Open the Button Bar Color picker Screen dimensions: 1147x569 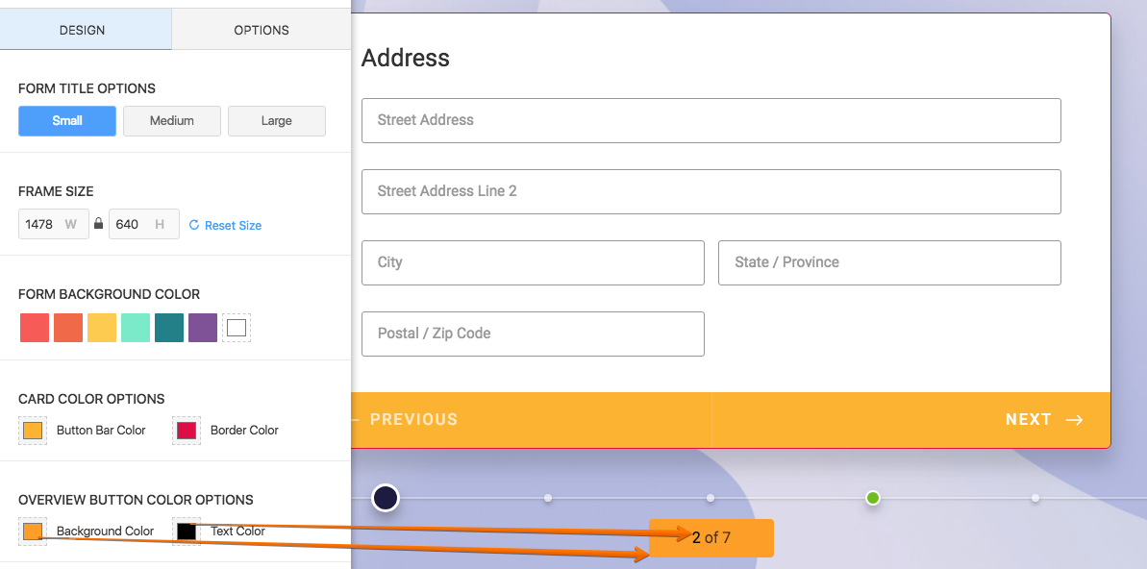[32, 430]
